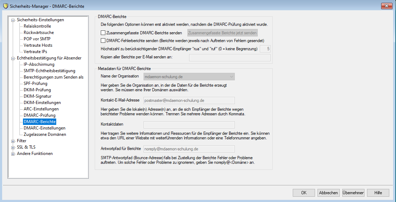Image resolution: width=396 pixels, height=202 pixels.
Task: Click Zusammengefasste Berichte jetzt senden button
Action: 222,33
